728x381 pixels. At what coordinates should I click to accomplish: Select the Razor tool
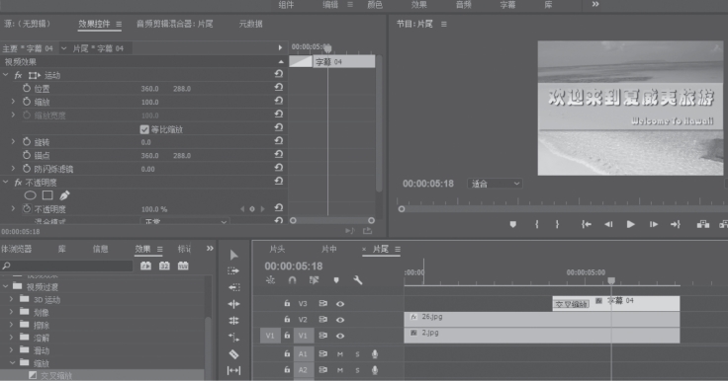click(x=233, y=354)
